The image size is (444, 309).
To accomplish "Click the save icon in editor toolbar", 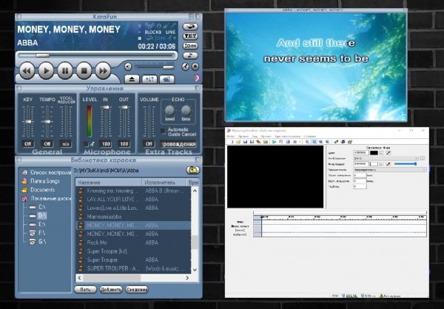I will [x=245, y=142].
